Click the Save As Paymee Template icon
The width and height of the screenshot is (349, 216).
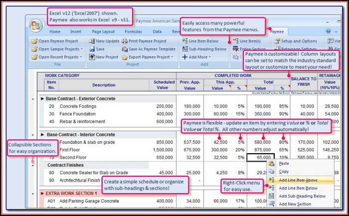click(125, 49)
